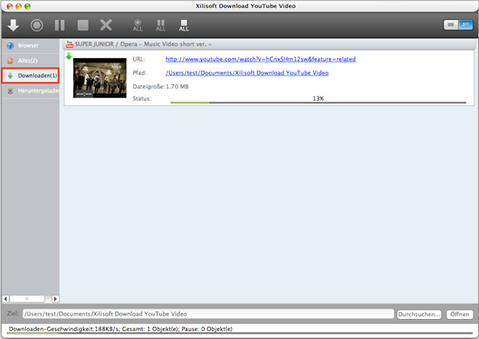Delete the selected task with X icon
Viewport: 479px width, 339px height.
pos(106,25)
